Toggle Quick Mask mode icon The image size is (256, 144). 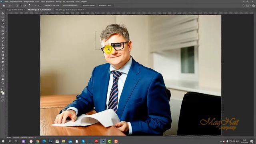click(x=3, y=97)
